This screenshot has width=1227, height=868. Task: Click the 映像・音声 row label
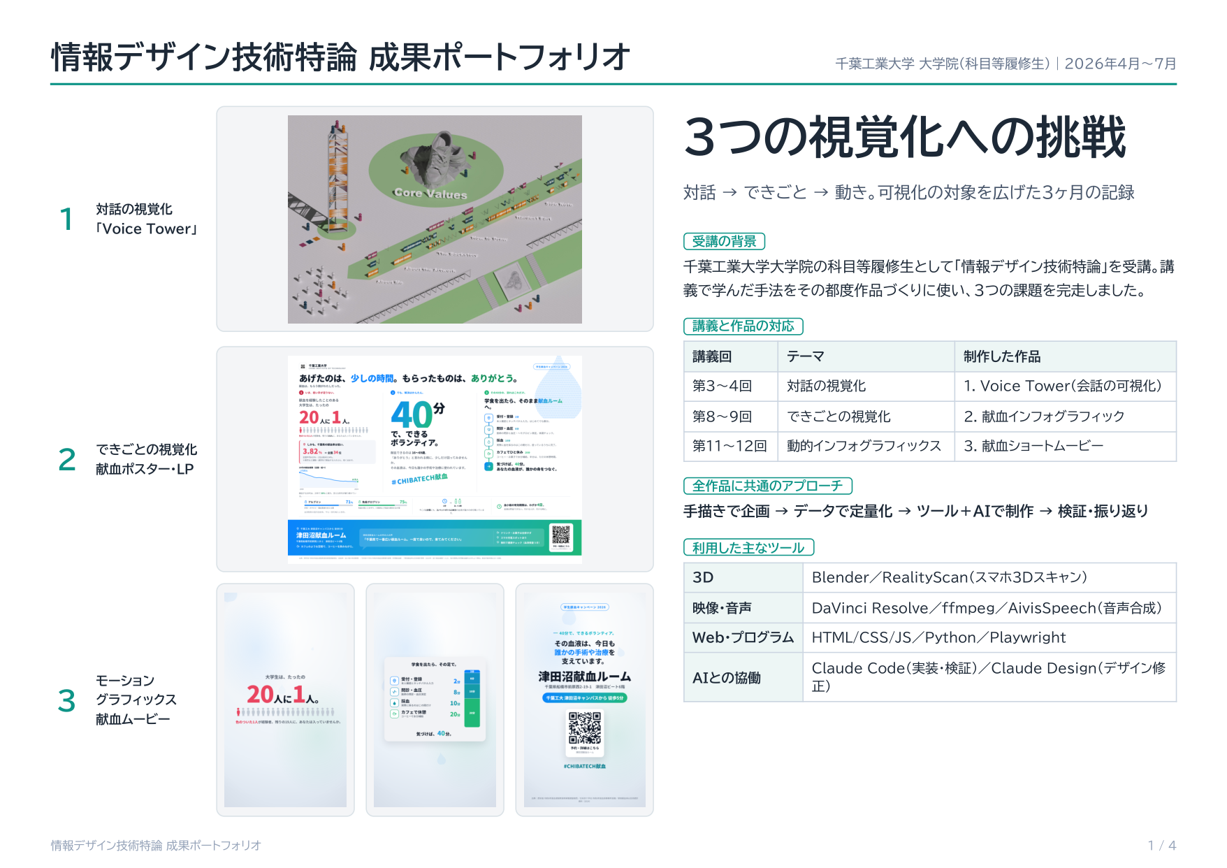click(x=743, y=608)
